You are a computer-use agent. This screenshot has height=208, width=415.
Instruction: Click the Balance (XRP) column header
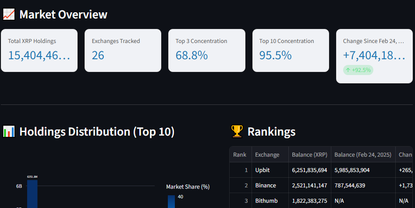click(x=309, y=154)
